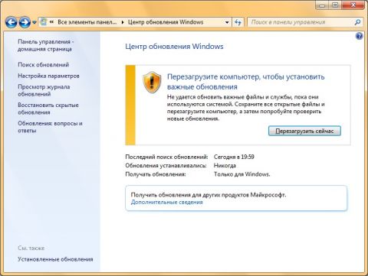Image resolution: width=368 pixels, height=276 pixels.
Task: Click 'Поиск обновлений' in sidebar
Action: coord(43,65)
